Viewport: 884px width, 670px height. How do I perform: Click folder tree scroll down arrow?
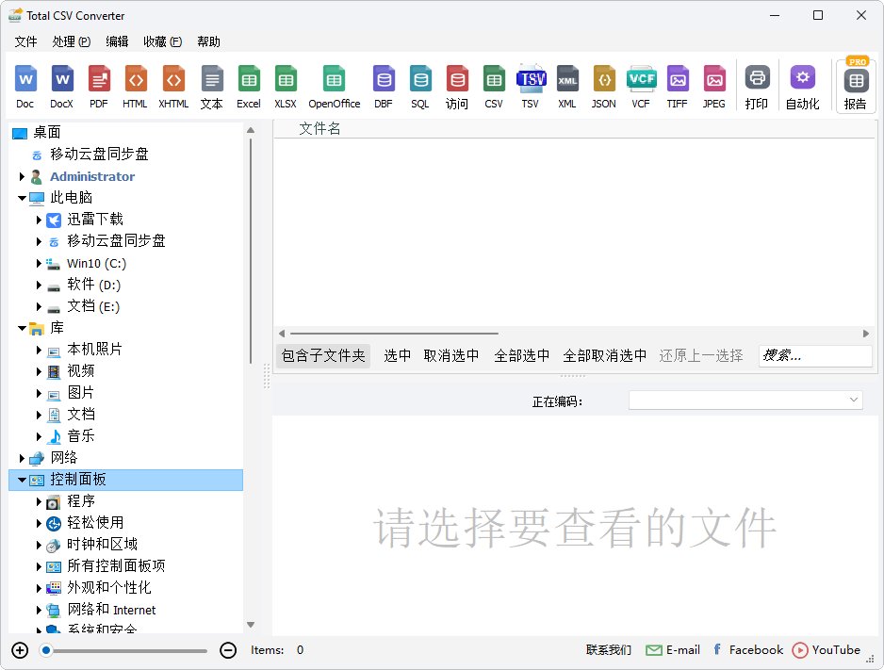pyautogui.click(x=251, y=625)
